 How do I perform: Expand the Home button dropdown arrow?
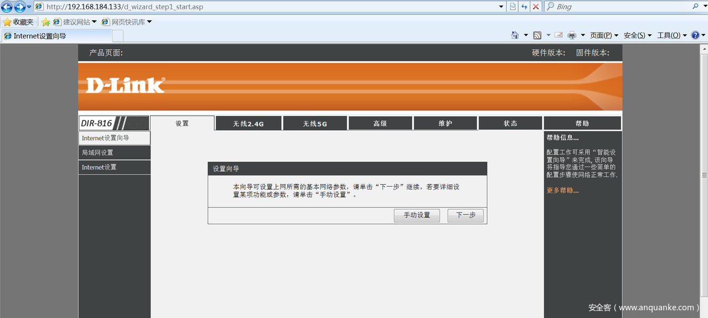(x=525, y=35)
